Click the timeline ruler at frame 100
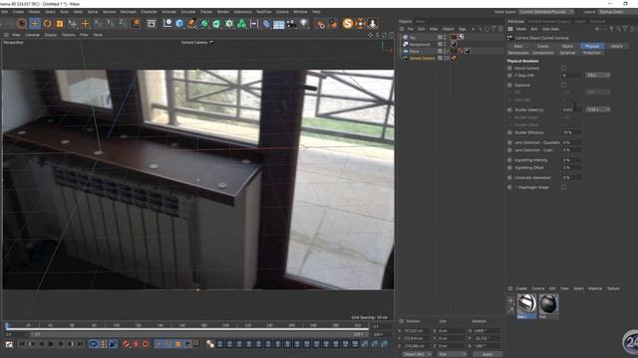Viewport: 638px width, 358px height. coord(116,325)
